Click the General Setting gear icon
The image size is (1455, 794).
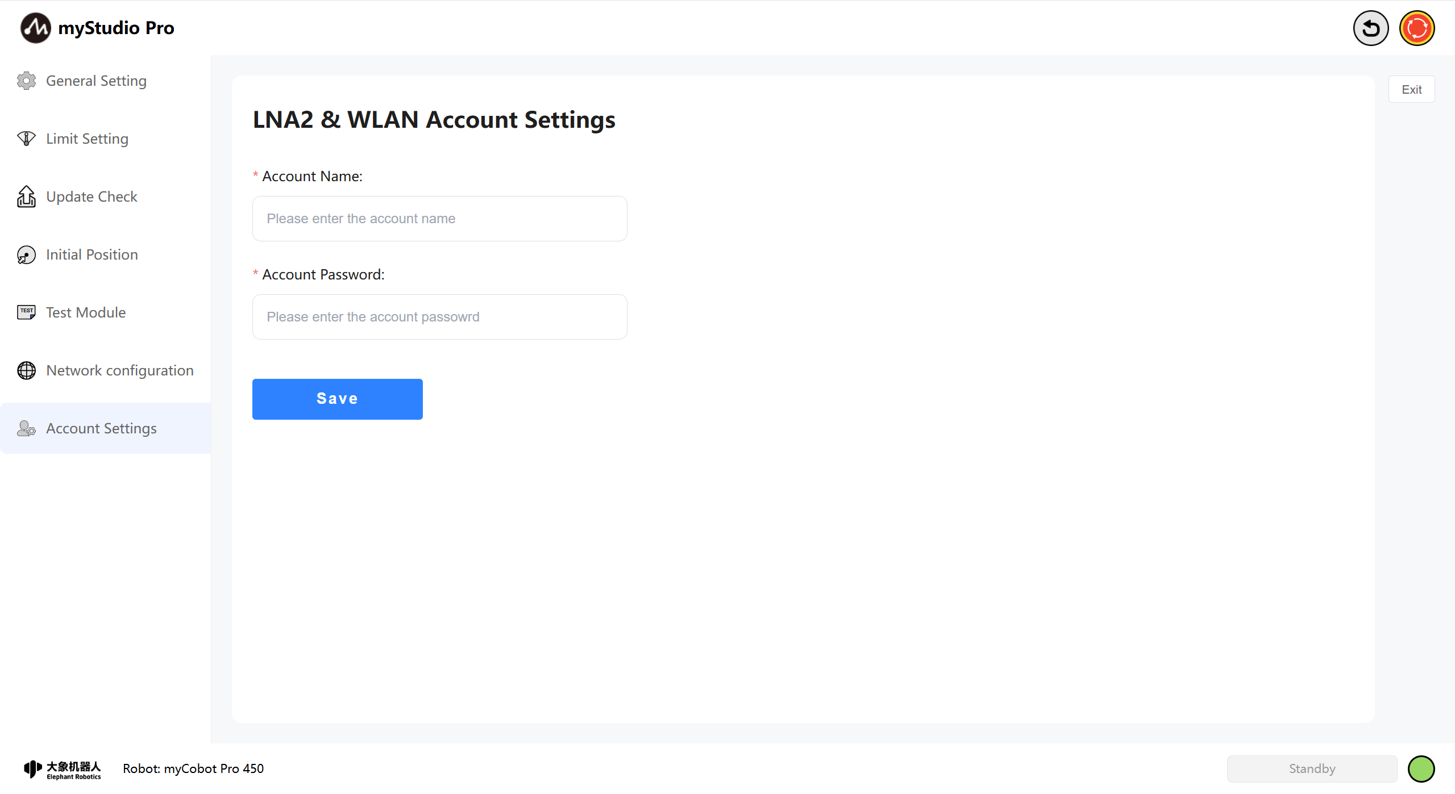click(26, 81)
